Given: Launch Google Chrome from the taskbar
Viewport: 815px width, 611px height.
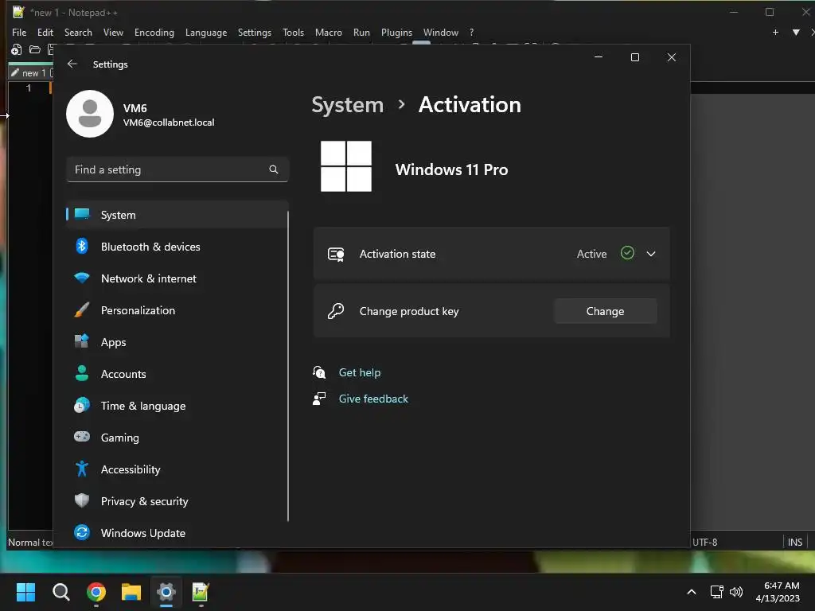Looking at the screenshot, I should pyautogui.click(x=96, y=592).
